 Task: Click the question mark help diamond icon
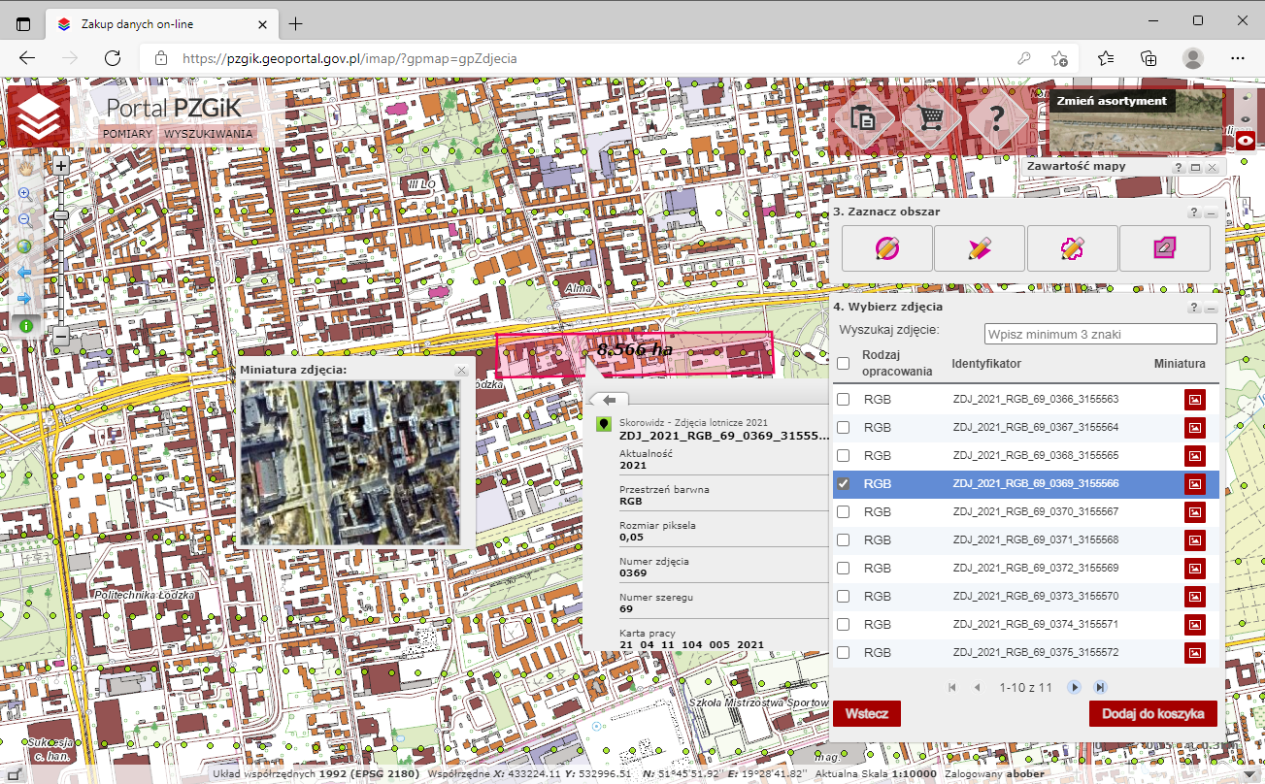tap(997, 119)
